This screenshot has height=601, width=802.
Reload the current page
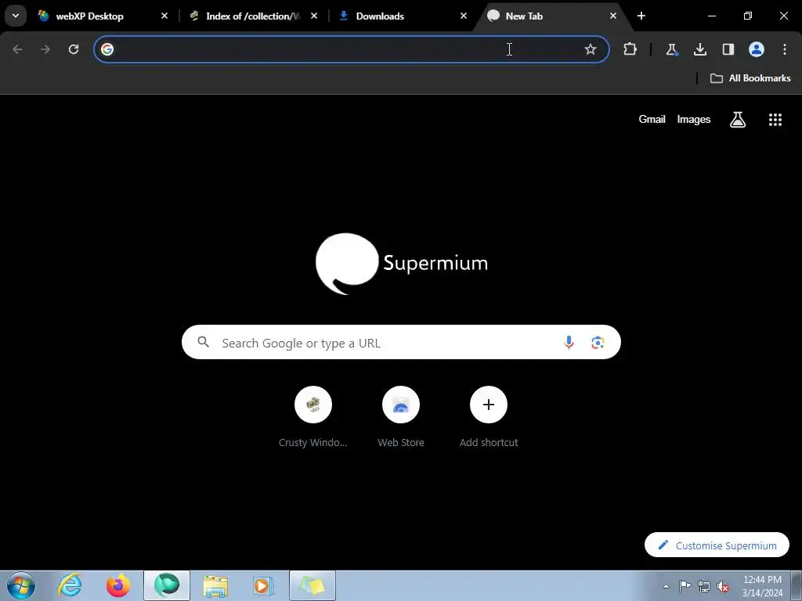pos(74,49)
